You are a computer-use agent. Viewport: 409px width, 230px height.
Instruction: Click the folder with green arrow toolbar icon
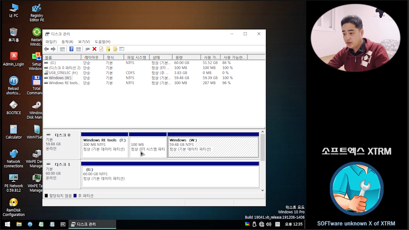click(x=108, y=49)
